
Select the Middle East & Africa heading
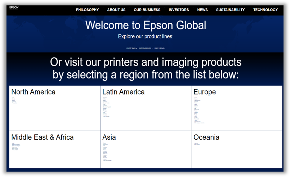tap(43, 137)
